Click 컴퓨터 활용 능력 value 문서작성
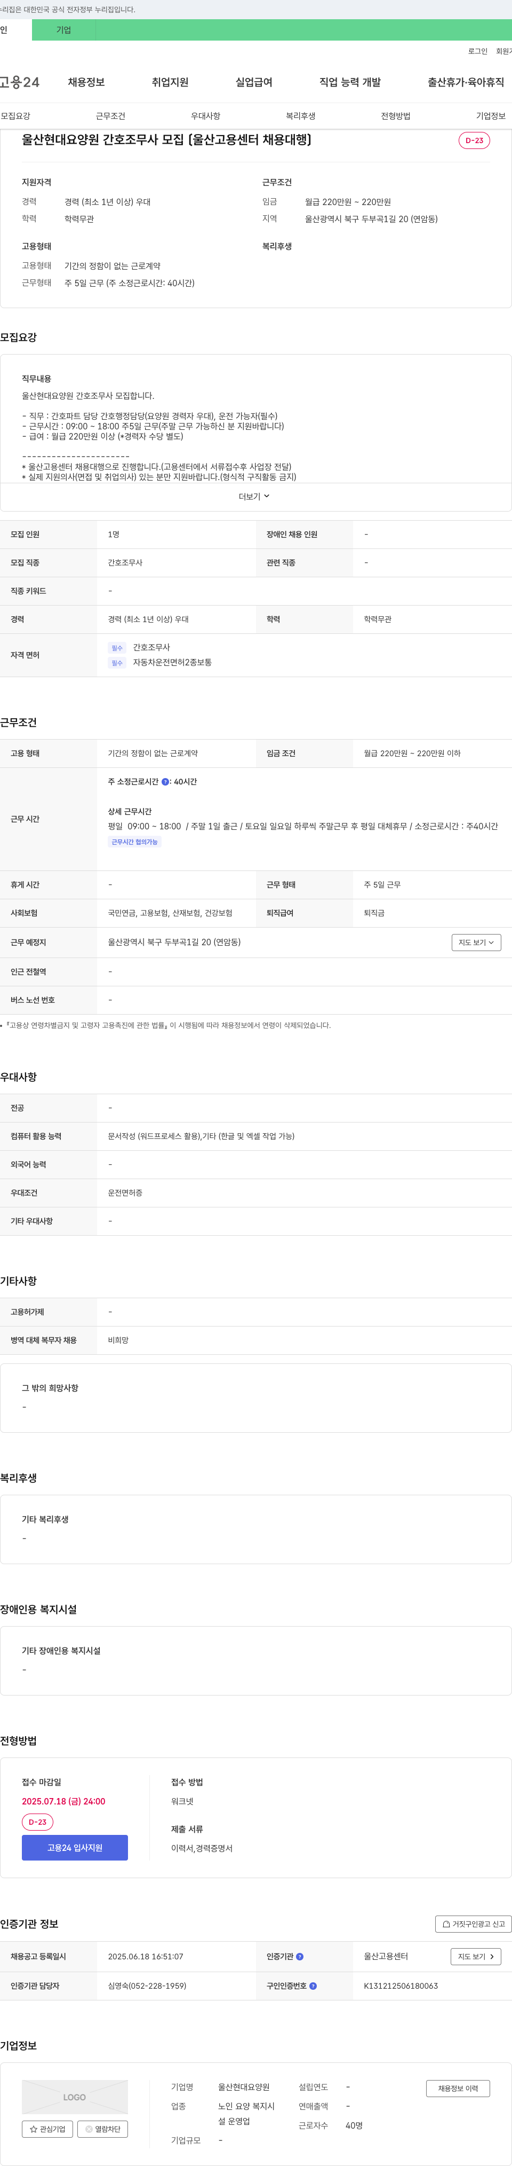 coord(201,1136)
